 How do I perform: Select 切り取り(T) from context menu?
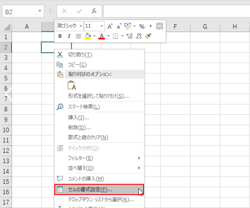(99, 55)
